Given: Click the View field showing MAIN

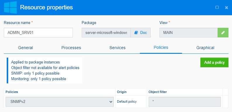Looking at the screenshot, I should click(x=188, y=32).
